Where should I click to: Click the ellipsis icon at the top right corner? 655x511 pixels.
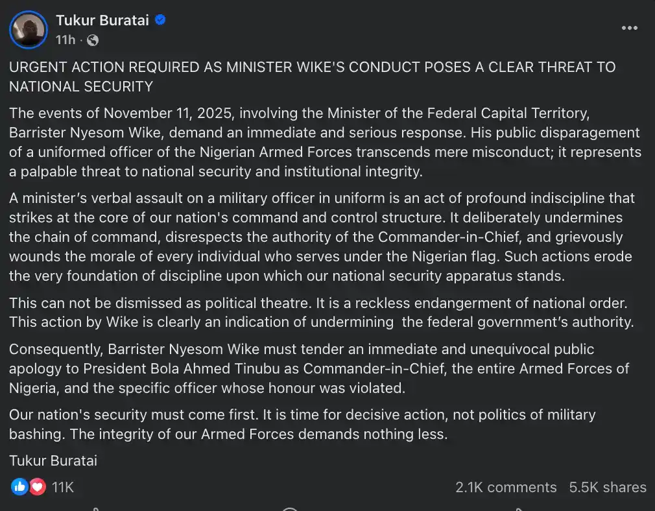[629, 28]
